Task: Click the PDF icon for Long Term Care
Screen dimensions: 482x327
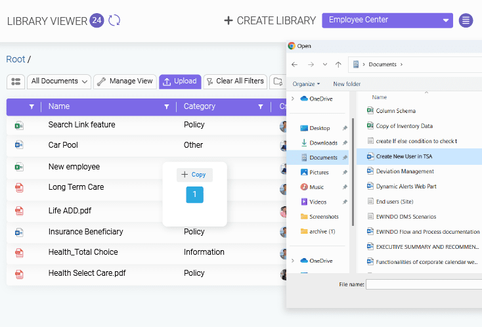Action: pyautogui.click(x=19, y=188)
